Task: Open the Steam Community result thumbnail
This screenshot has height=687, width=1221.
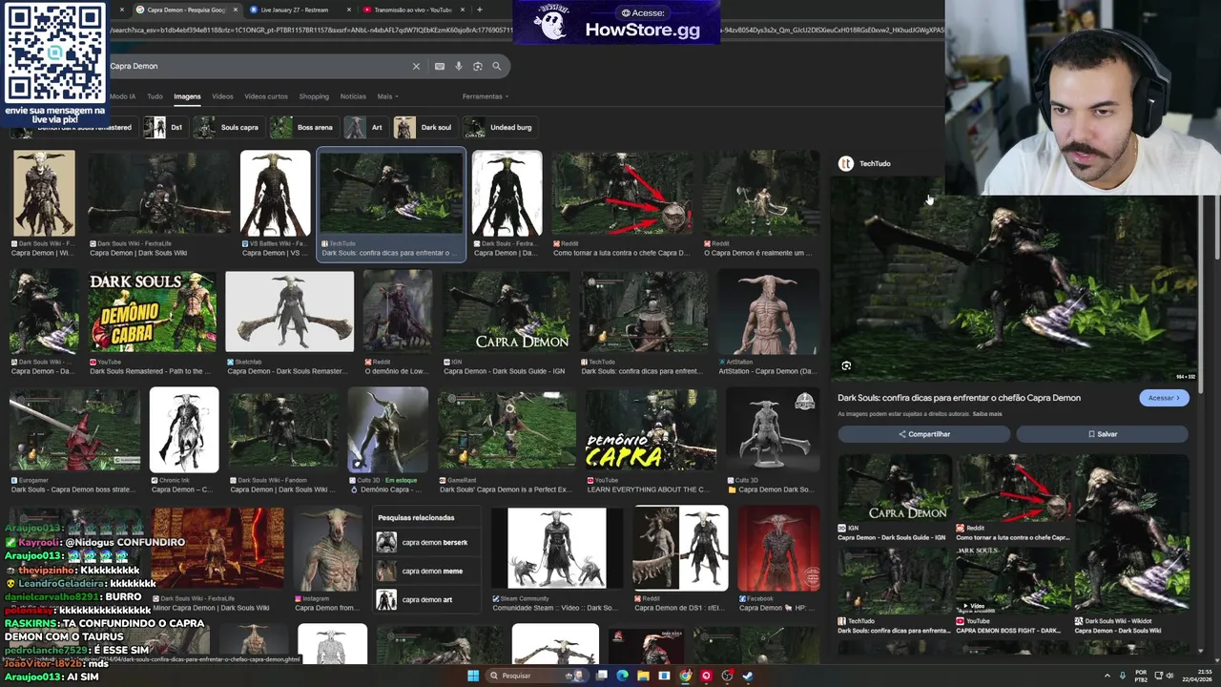Action: [x=557, y=549]
